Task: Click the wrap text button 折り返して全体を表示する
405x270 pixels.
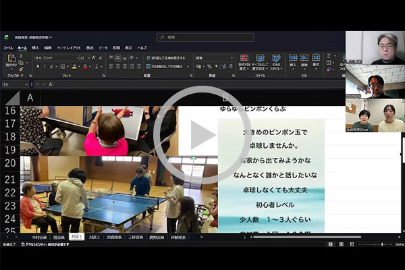Action: click(x=165, y=58)
